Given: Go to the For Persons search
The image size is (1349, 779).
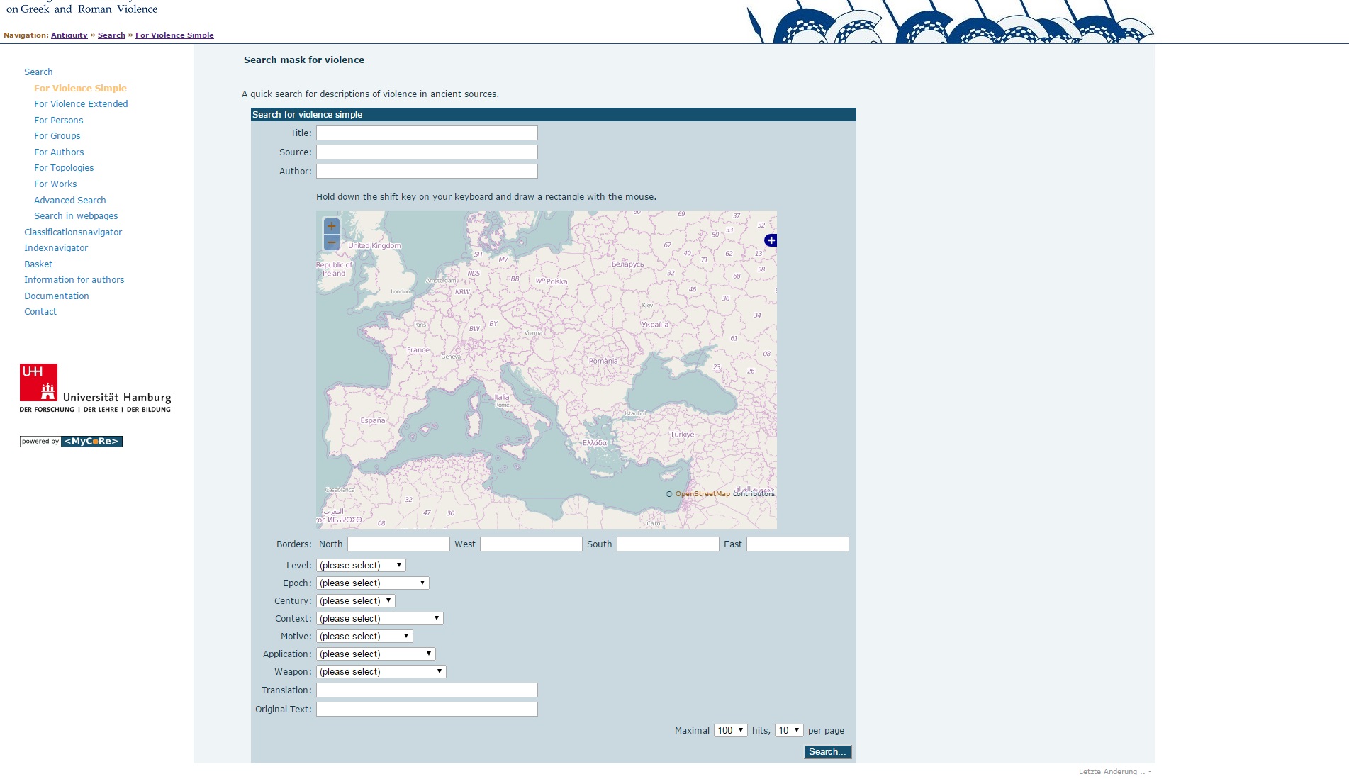Looking at the screenshot, I should 58,121.
